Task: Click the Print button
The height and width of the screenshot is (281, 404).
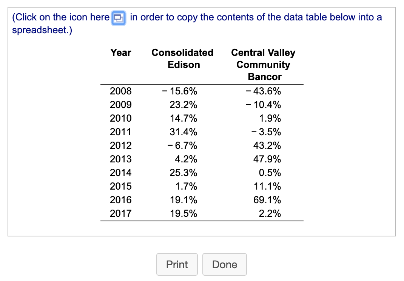Action: (177, 264)
